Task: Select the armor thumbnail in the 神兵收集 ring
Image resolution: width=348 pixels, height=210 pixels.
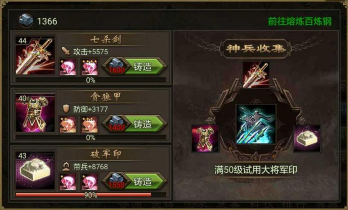Action: tap(205, 139)
